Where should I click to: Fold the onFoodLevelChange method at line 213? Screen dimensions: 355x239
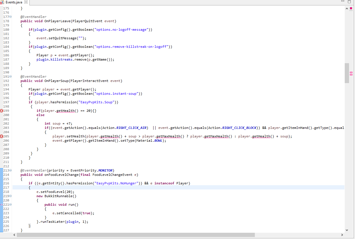pyautogui.click(x=11, y=170)
